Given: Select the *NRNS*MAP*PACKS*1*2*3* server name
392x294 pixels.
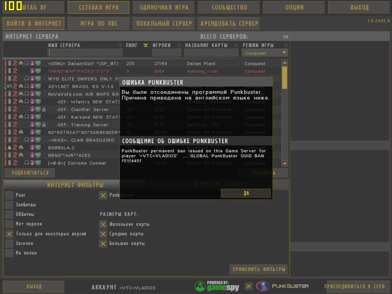Looking at the screenshot, I should (x=79, y=71).
